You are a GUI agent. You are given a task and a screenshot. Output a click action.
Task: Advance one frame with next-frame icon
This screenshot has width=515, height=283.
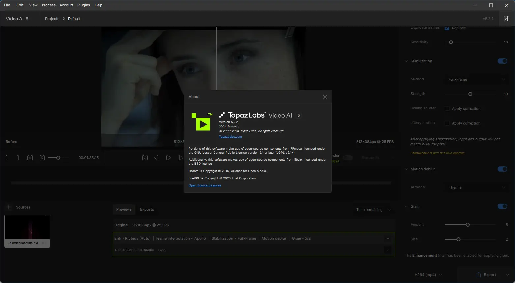tap(181, 158)
